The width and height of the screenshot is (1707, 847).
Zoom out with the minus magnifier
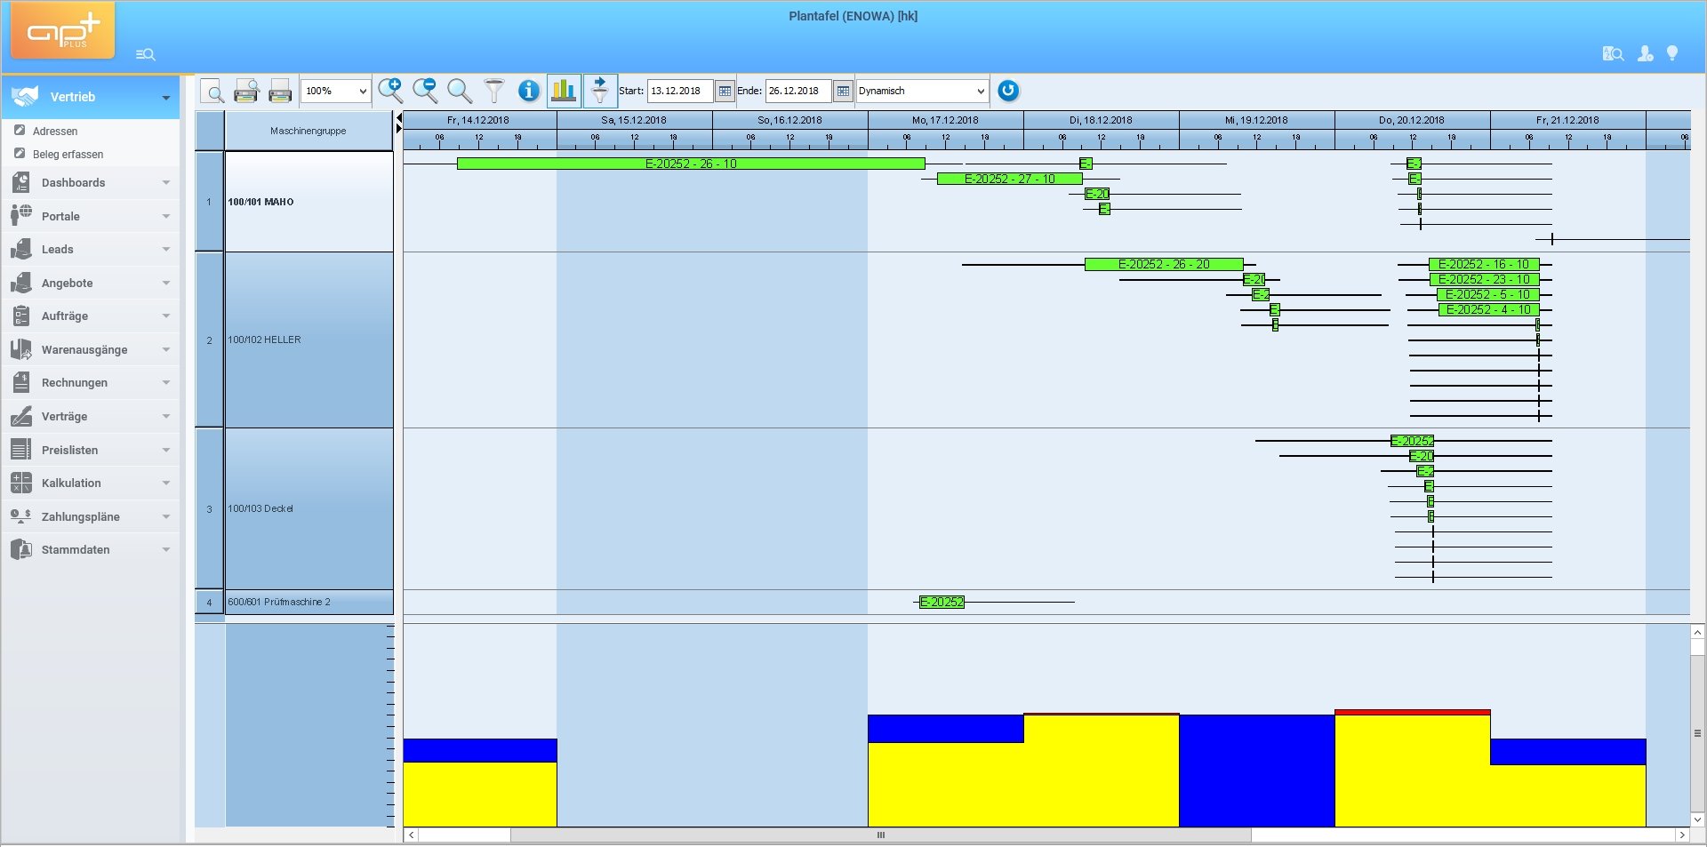425,90
